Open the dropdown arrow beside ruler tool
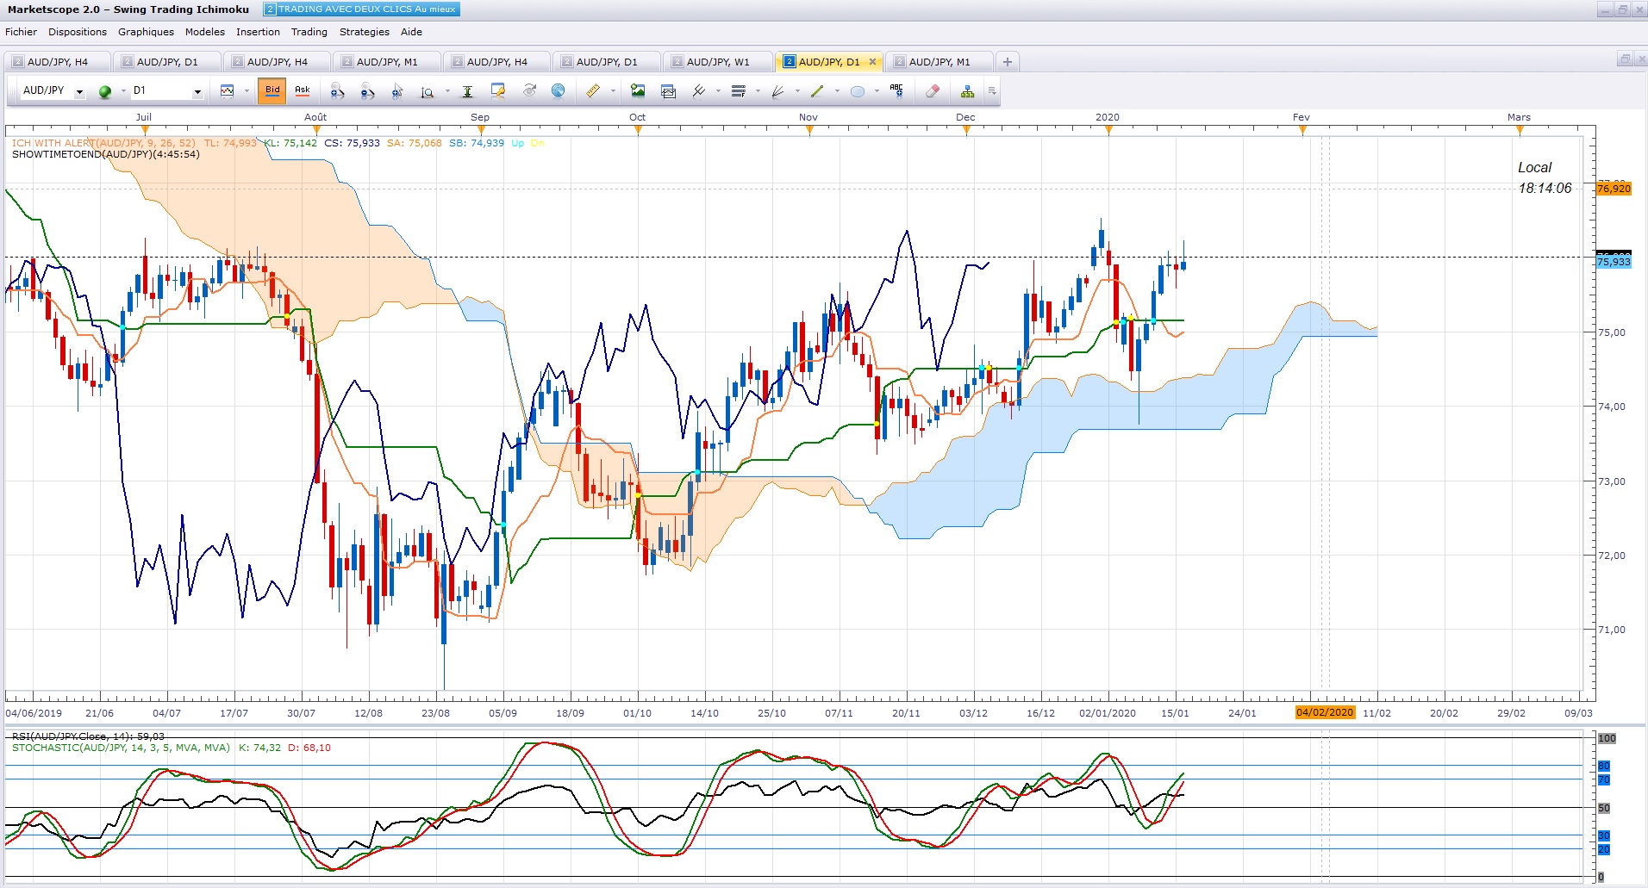The height and width of the screenshot is (888, 1648). point(613,91)
